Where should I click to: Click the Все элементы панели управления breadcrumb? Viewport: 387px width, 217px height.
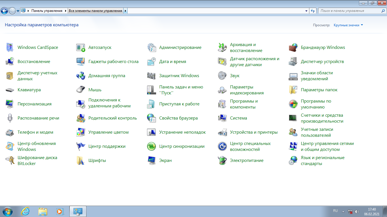[95, 11]
